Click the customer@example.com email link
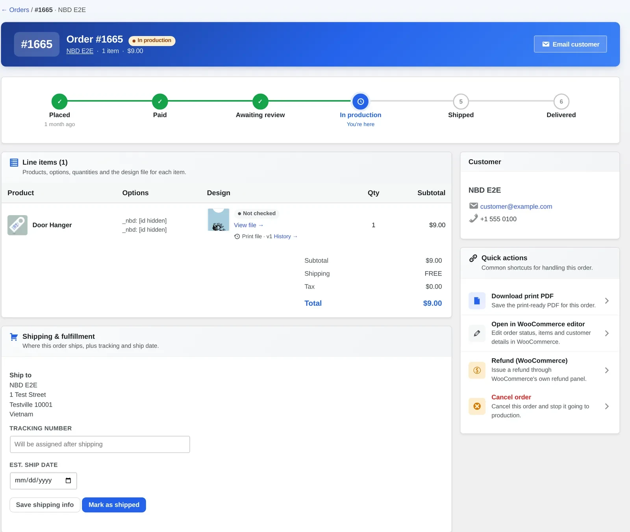Viewport: 630px width, 532px height. coord(516,206)
